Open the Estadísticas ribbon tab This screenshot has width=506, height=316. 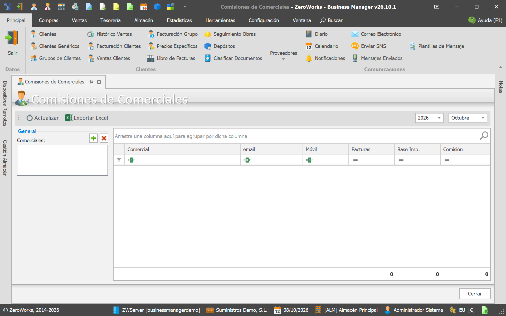(x=179, y=20)
